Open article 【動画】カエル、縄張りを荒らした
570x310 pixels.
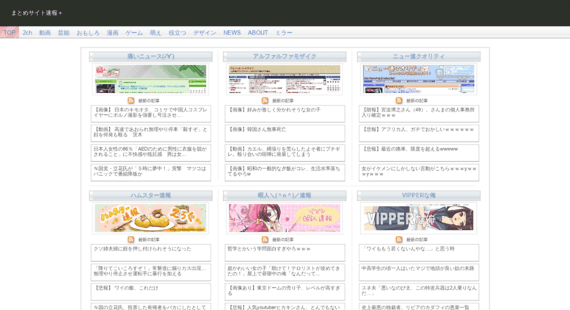click(x=285, y=153)
